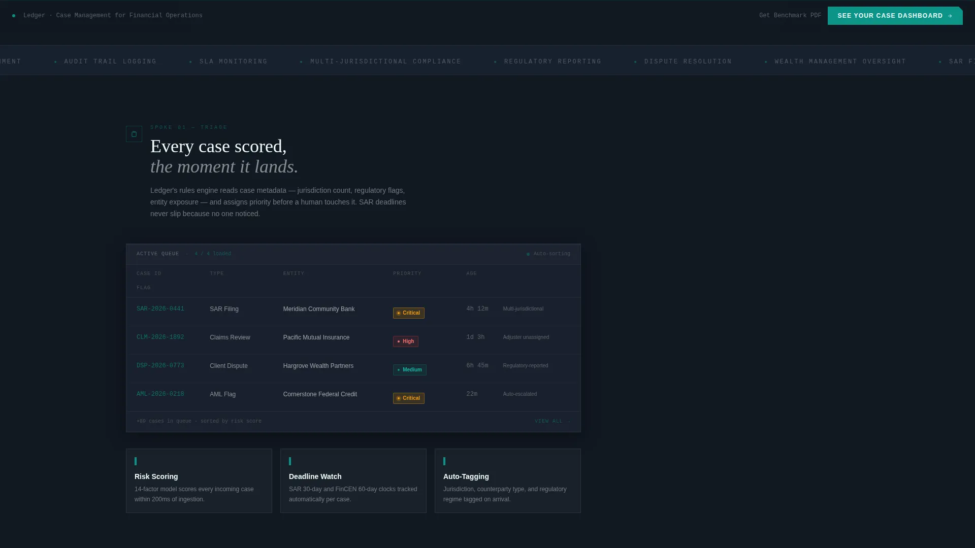The image size is (975, 548).
Task: Click the Medium priority badge on the Hargrove row
Action: [x=410, y=370]
